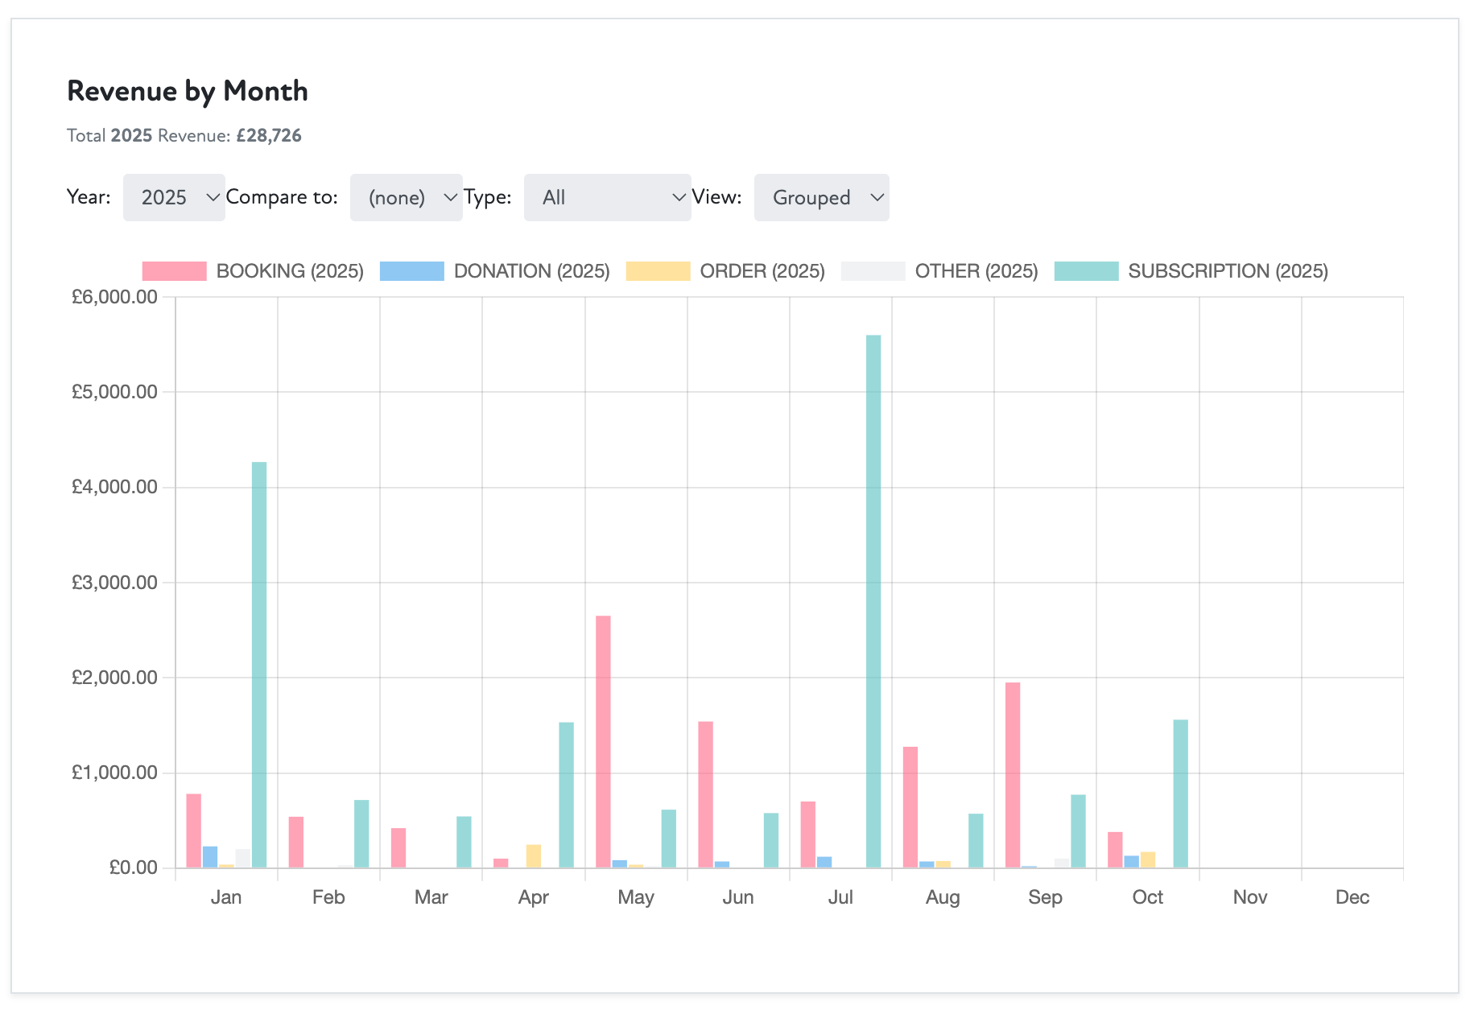1478x1022 pixels.
Task: Open the Year dropdown showing 2025
Action: 174,197
